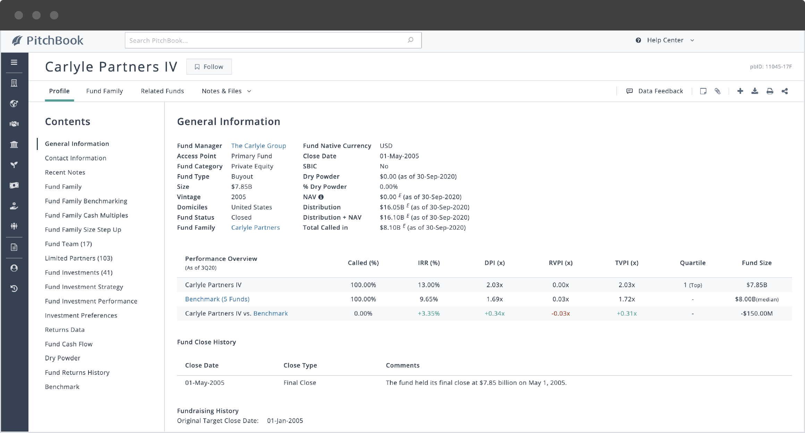Open the Companies building icon in the sidebar
Image resolution: width=805 pixels, height=433 pixels.
14,83
